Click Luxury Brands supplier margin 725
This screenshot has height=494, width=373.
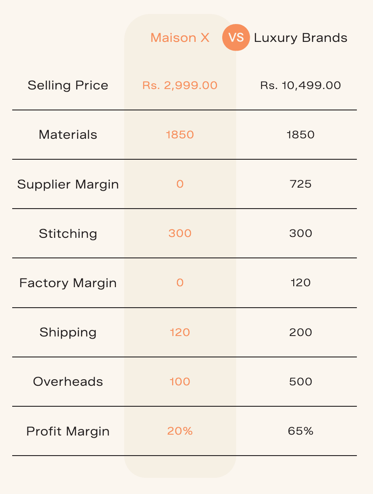[x=301, y=184]
